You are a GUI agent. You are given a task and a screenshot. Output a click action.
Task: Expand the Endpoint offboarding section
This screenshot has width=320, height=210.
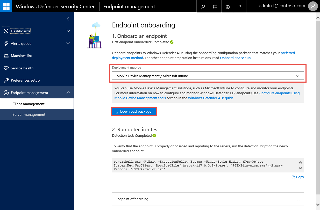click(x=298, y=200)
